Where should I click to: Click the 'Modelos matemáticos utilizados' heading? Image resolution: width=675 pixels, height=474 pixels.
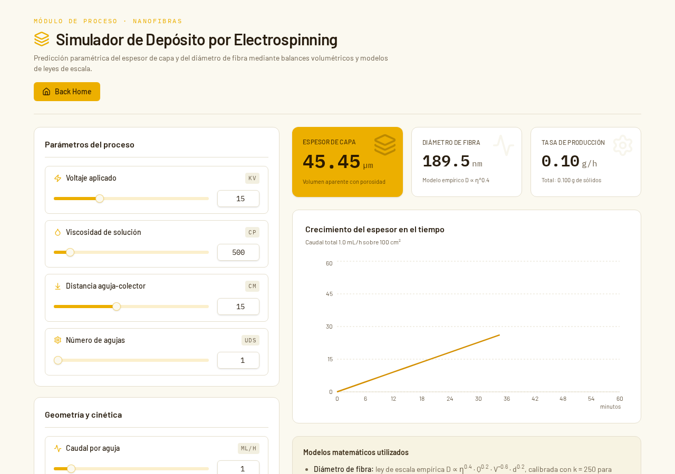pos(356,452)
